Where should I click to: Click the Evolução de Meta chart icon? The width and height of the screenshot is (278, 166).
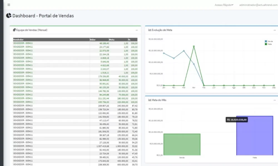click(x=150, y=30)
